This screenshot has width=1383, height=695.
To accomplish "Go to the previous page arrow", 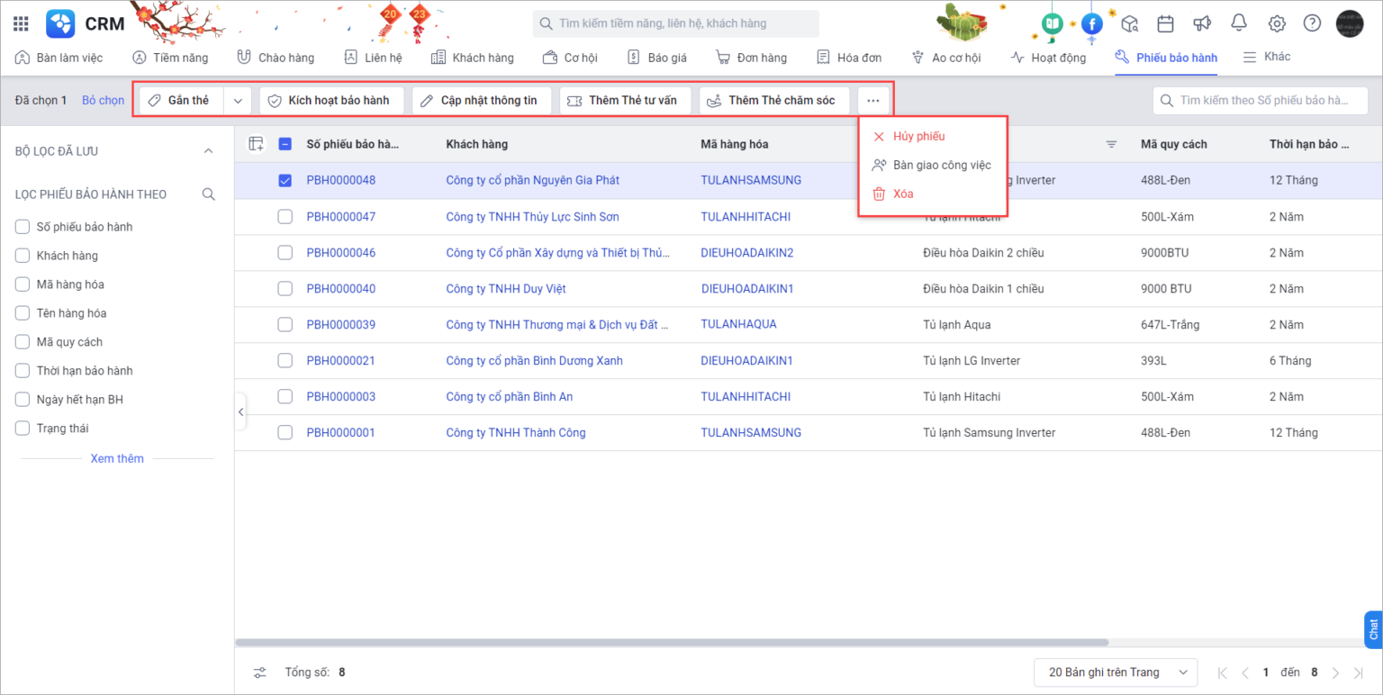I will coord(1244,672).
